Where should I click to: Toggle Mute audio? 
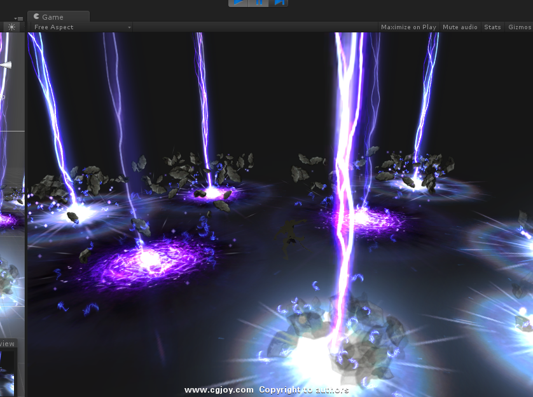pyautogui.click(x=460, y=27)
